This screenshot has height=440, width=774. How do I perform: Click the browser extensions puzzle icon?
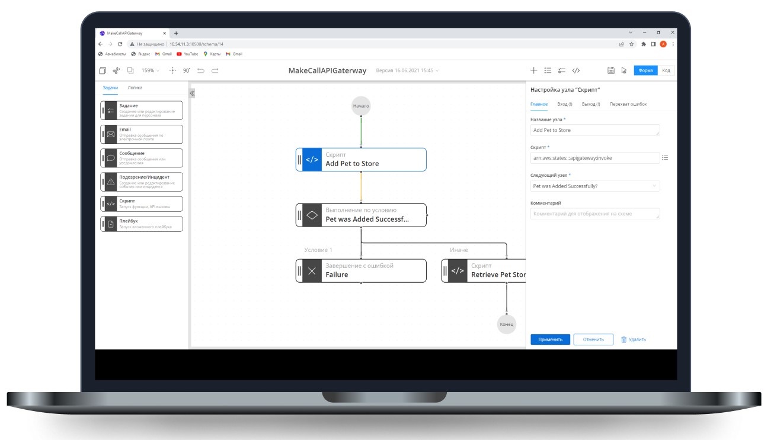pyautogui.click(x=643, y=44)
